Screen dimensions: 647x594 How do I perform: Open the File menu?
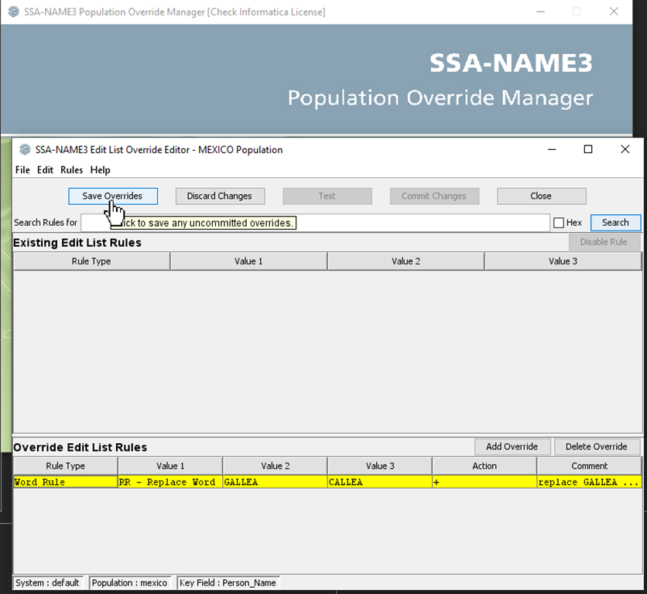(x=22, y=170)
